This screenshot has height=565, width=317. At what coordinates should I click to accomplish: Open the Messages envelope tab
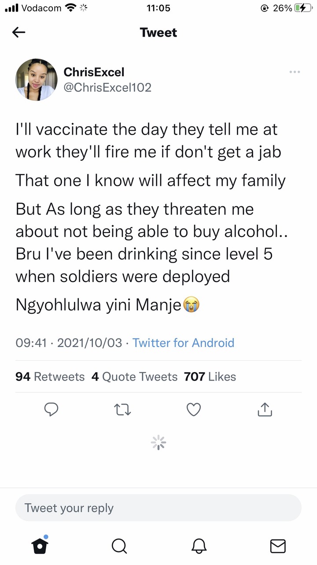[x=278, y=546]
